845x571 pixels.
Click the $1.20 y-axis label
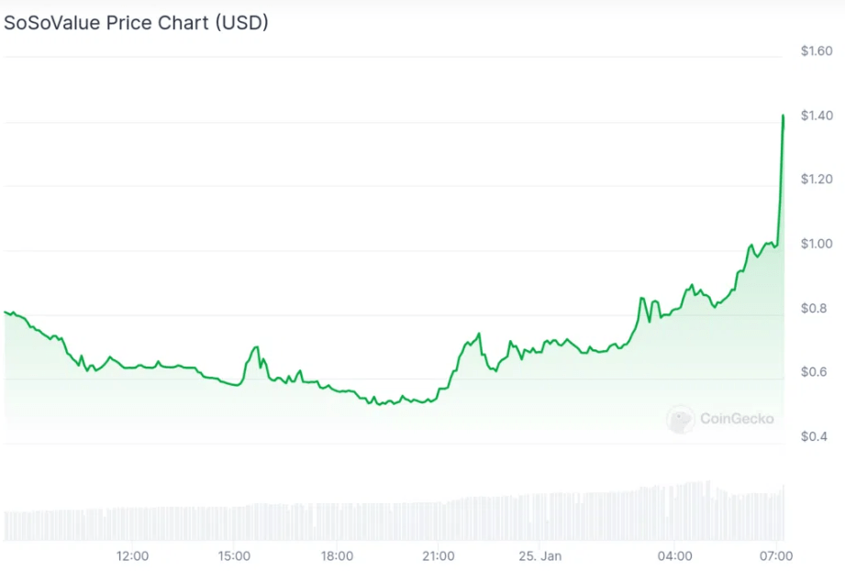(816, 180)
